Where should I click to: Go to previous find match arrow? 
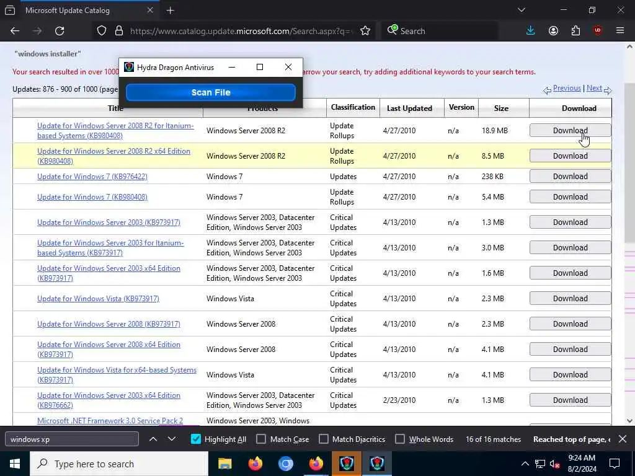click(153, 439)
